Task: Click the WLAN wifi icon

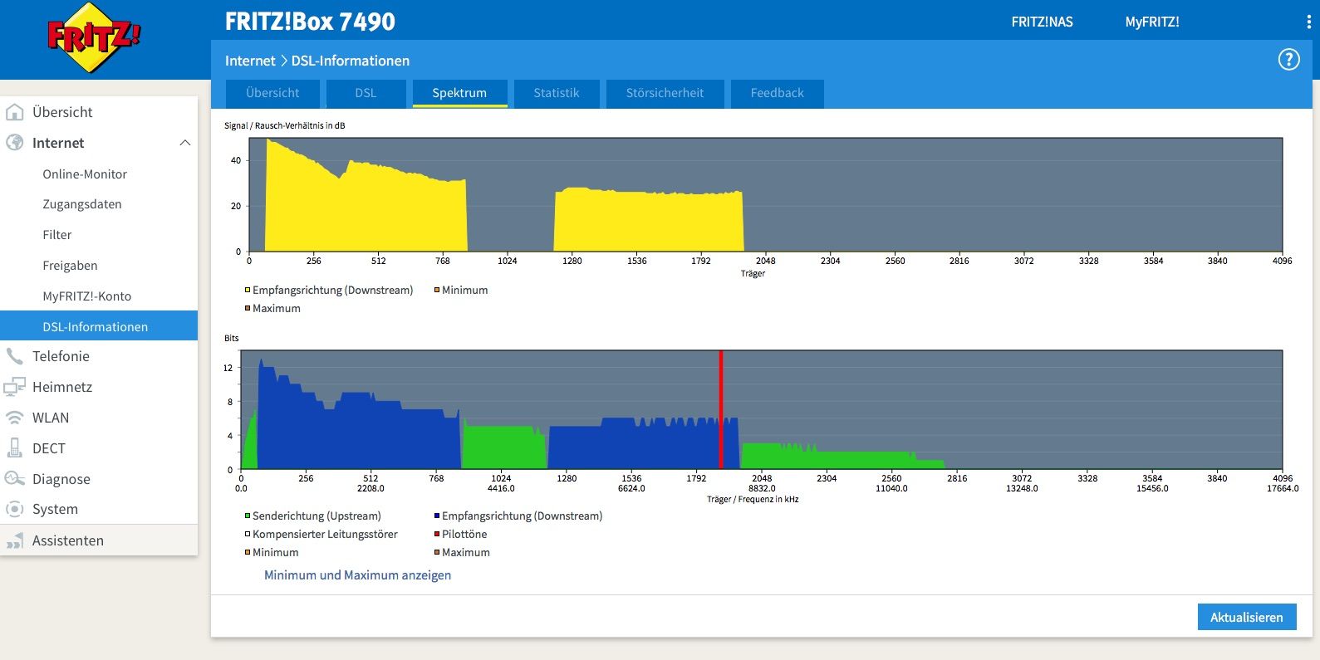Action: click(x=15, y=418)
